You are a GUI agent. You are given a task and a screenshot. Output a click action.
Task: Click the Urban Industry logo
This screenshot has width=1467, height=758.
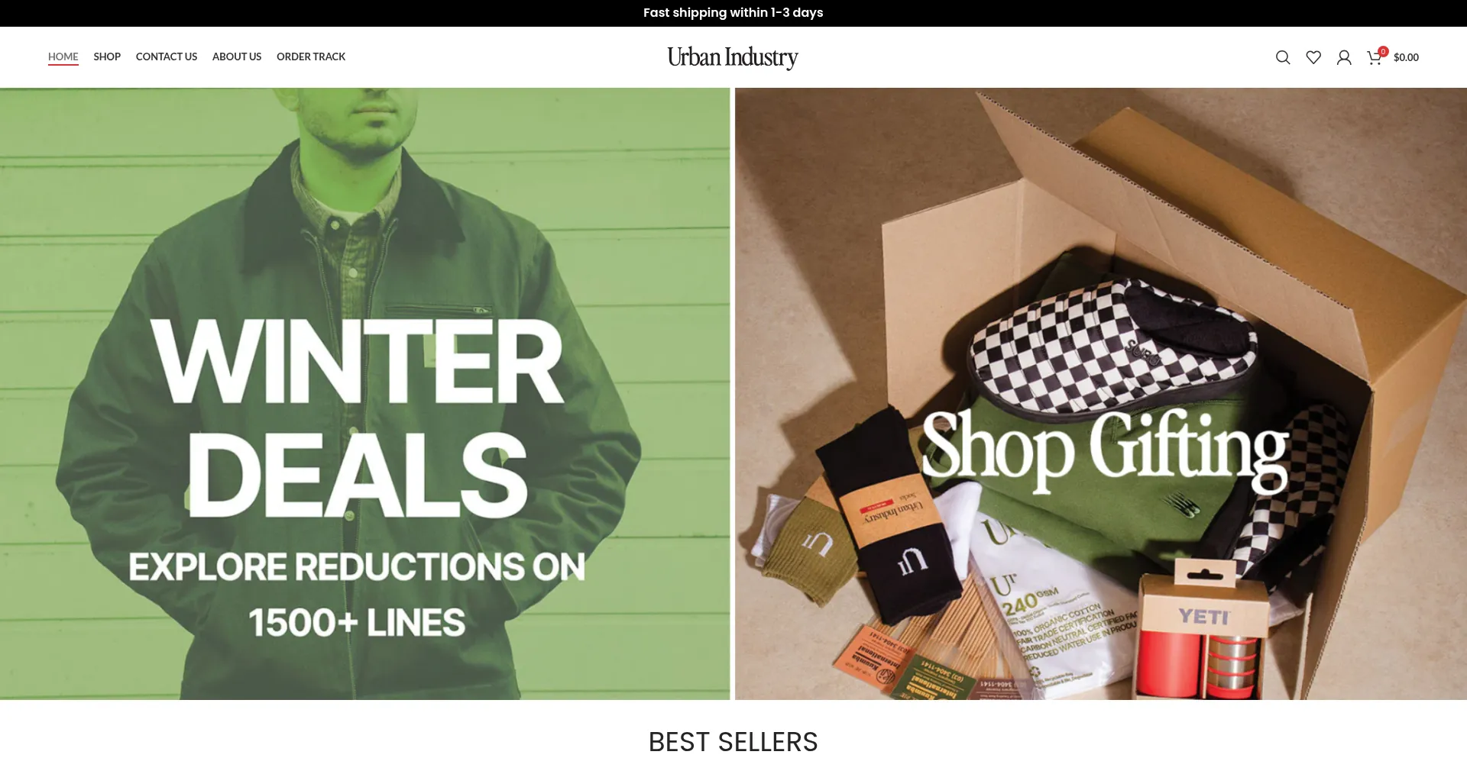[733, 57]
